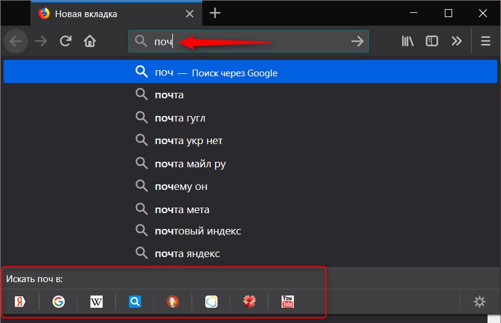Choose the почтовый индекс suggestion
501x323 pixels.
click(x=250, y=231)
